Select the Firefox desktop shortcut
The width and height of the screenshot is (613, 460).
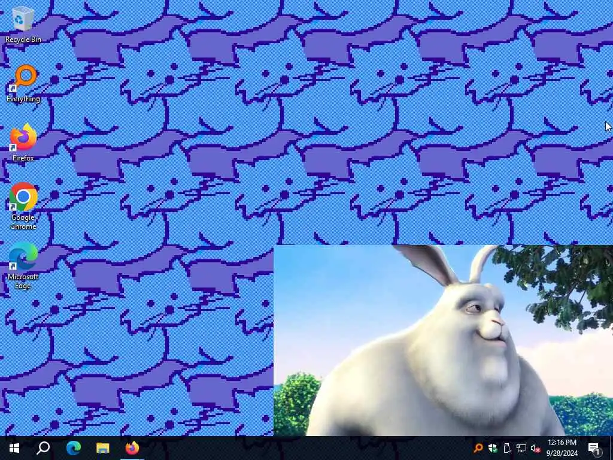coord(23,143)
